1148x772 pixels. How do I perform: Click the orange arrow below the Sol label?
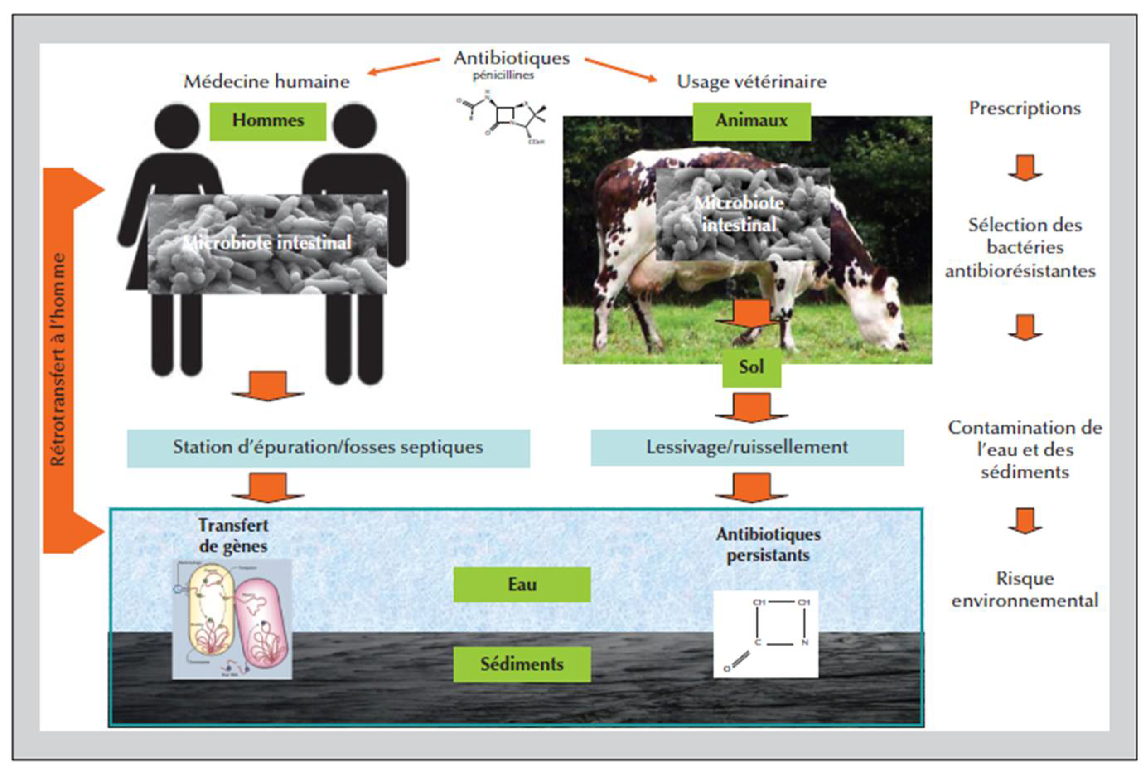point(751,408)
